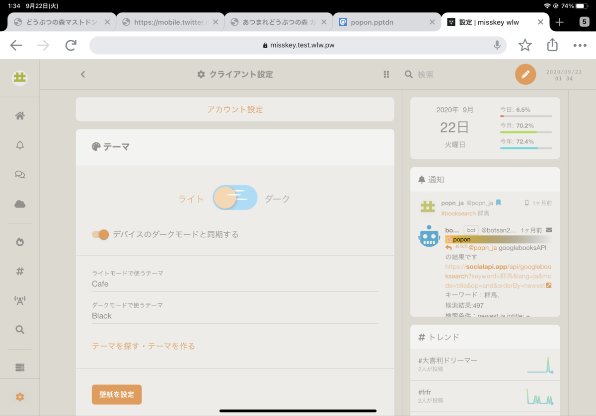596x416 pixels.
Task: Compose new note with pencil button
Action: click(525, 74)
